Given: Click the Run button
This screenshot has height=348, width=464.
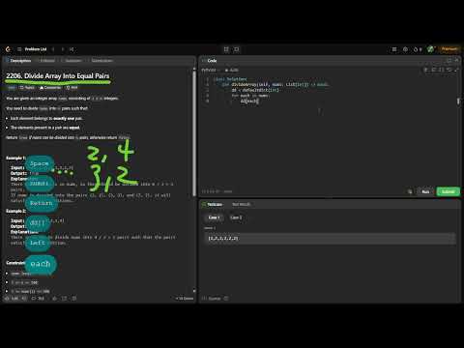Looking at the screenshot, I should pyautogui.click(x=425, y=191).
